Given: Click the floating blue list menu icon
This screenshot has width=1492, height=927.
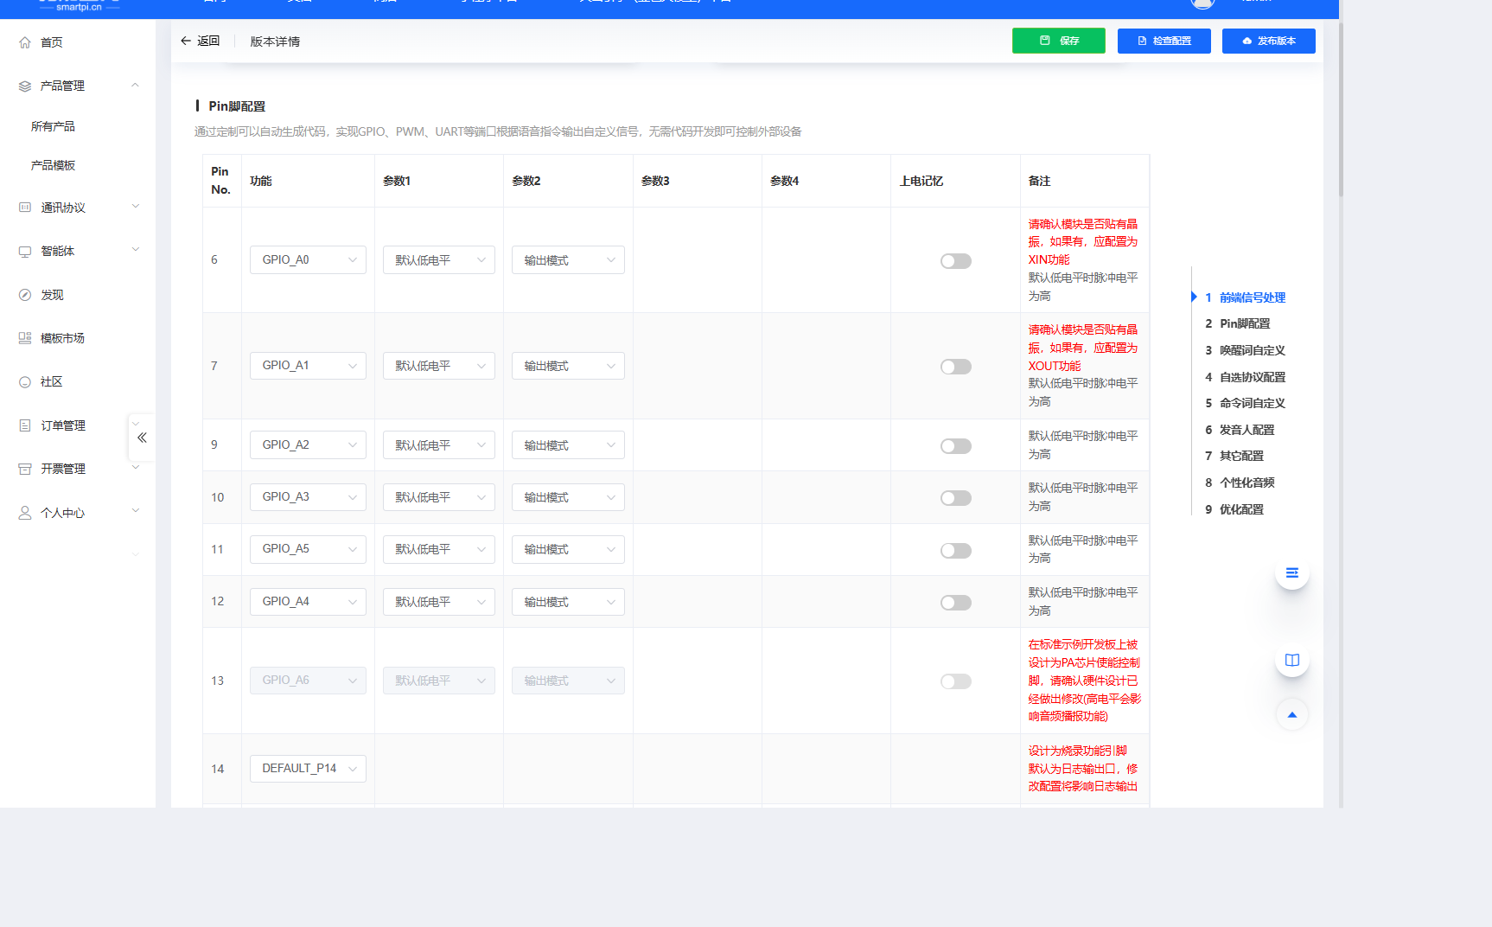Looking at the screenshot, I should 1291,572.
